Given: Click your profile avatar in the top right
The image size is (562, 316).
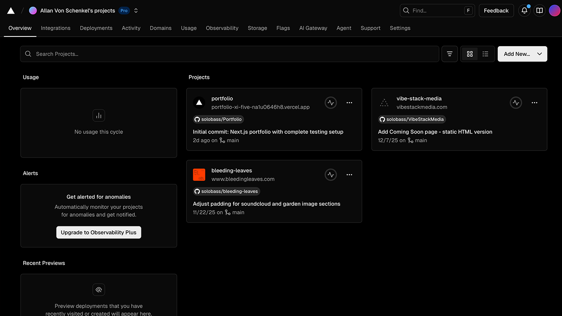Looking at the screenshot, I should click(x=554, y=10).
